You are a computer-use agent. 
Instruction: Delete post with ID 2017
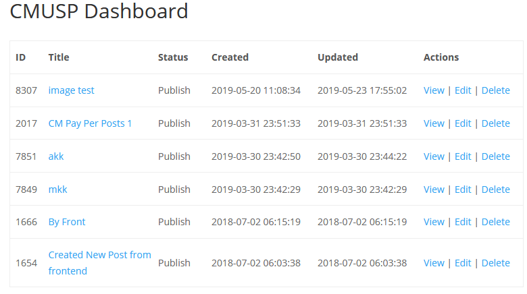click(x=495, y=123)
